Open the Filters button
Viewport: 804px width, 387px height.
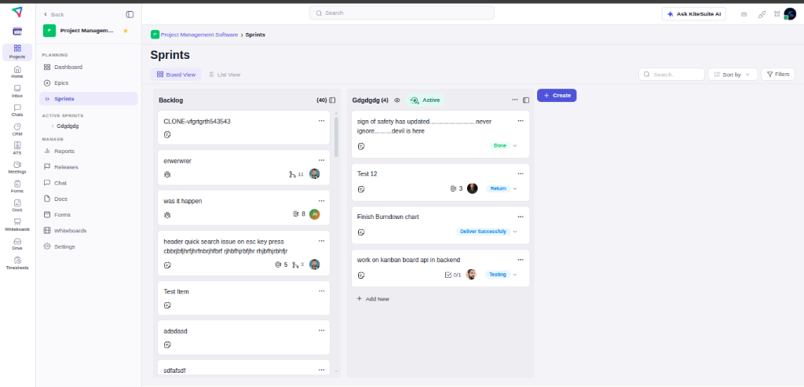point(778,75)
